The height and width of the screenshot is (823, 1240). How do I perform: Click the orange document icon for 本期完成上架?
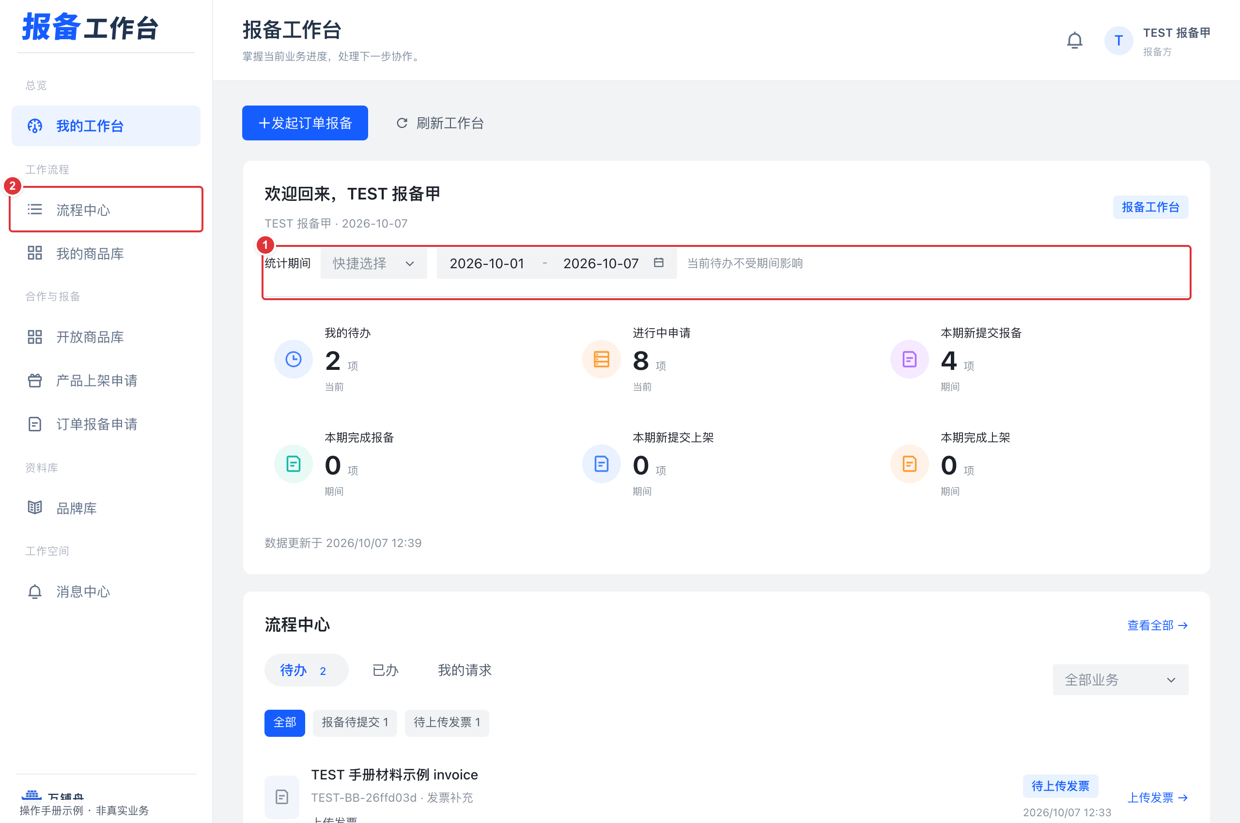(909, 464)
